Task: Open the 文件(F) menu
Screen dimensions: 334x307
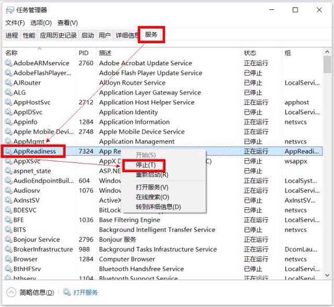Action: (15, 23)
